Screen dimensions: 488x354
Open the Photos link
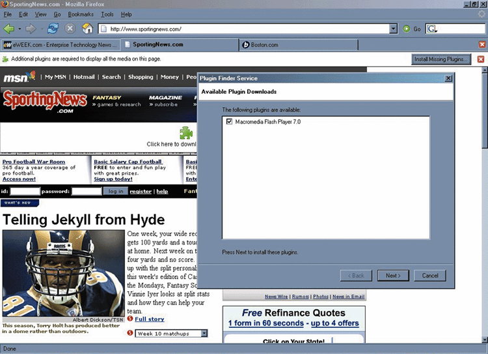[x=321, y=297]
